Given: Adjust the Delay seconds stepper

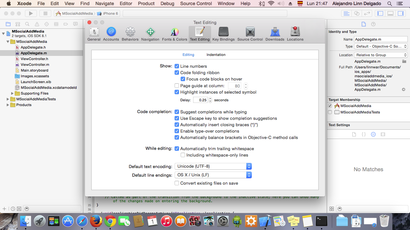Looking at the screenshot, I should point(210,100).
